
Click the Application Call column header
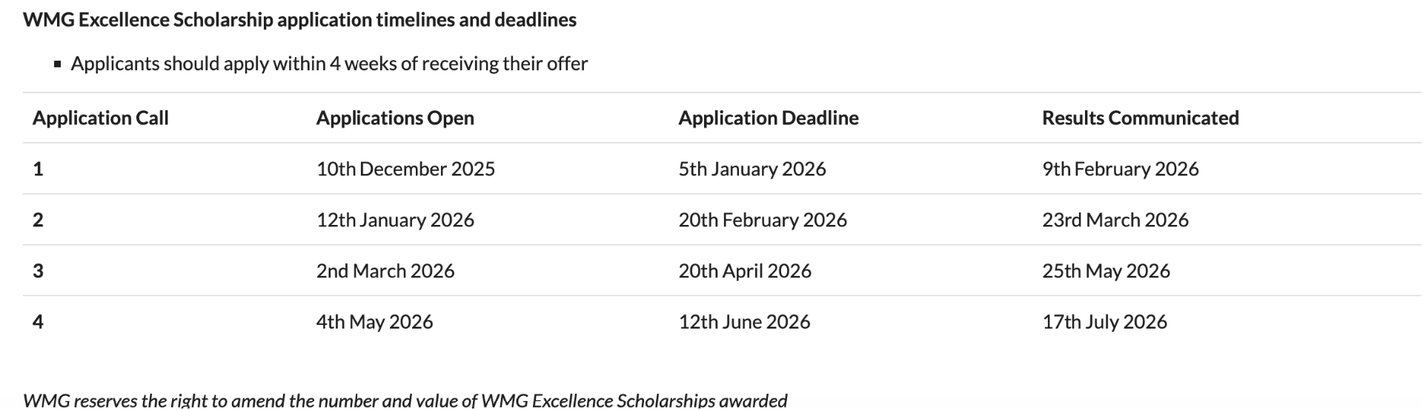101,118
